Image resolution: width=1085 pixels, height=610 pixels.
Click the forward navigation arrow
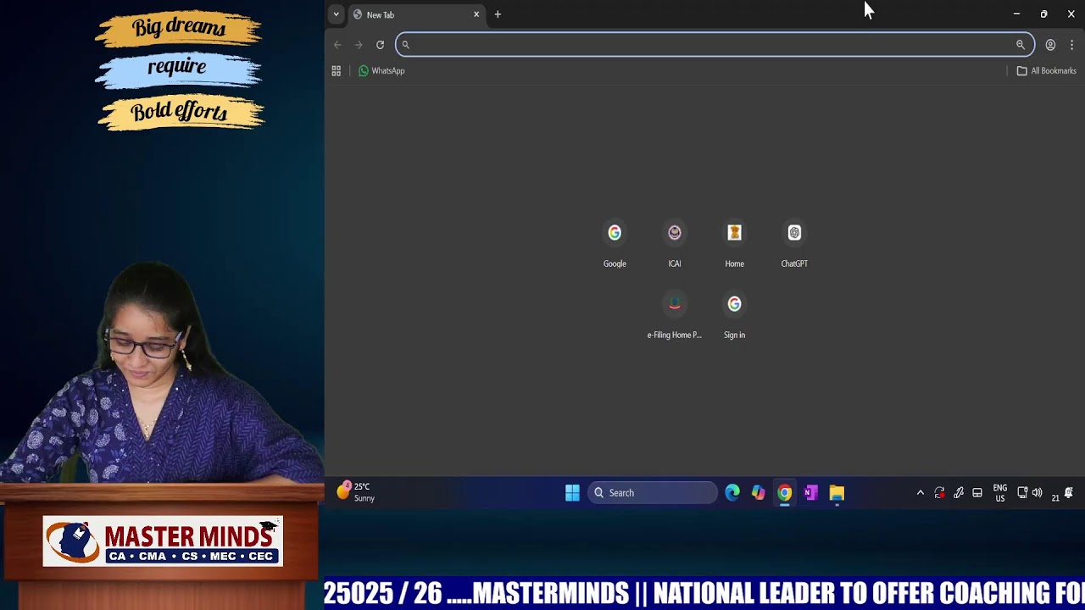click(359, 45)
